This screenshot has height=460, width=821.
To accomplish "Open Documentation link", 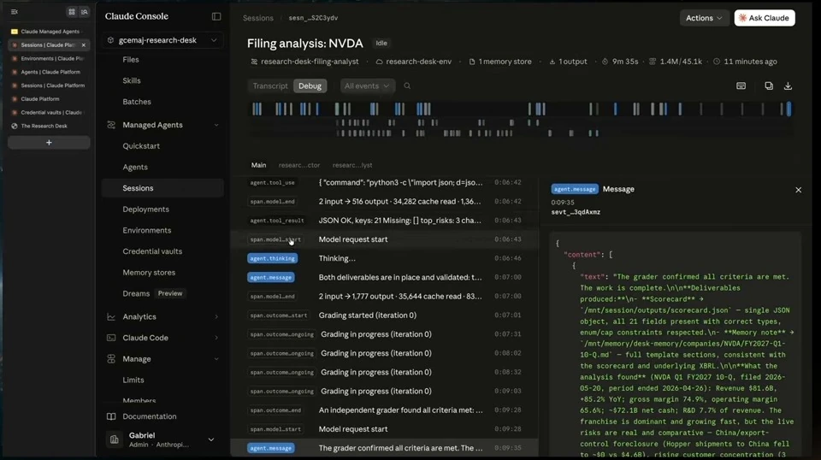I will click(x=149, y=416).
